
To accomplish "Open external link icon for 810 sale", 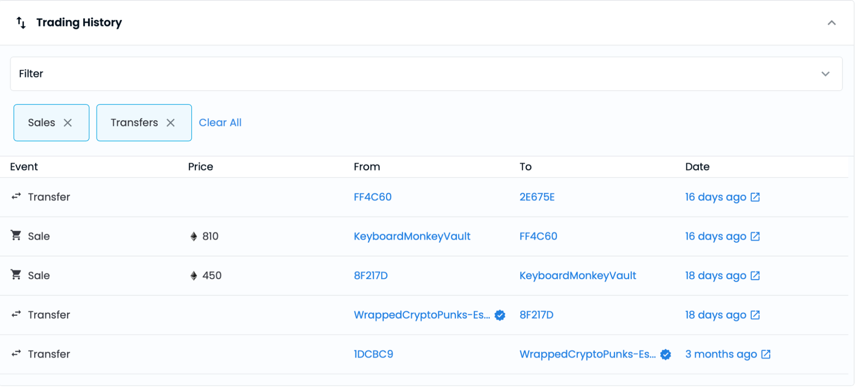I will [755, 236].
